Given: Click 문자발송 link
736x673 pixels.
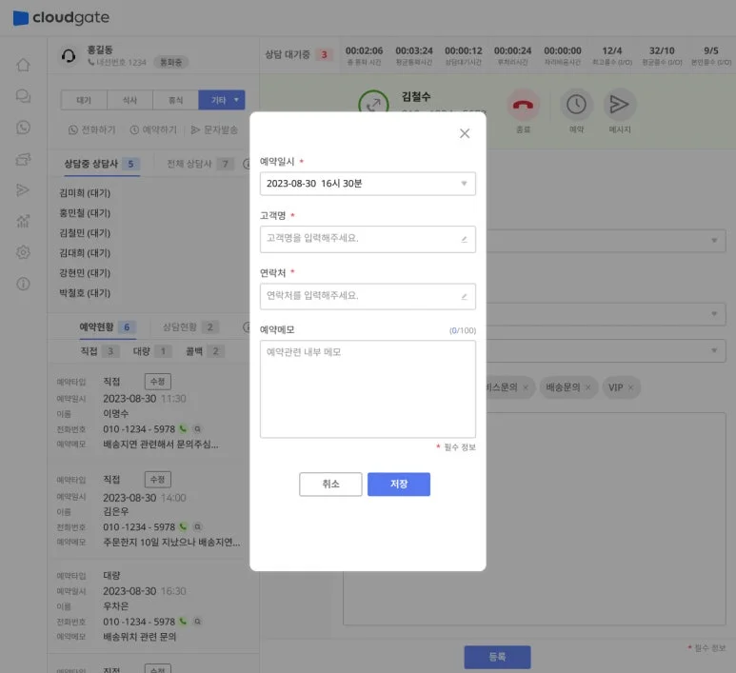Looking at the screenshot, I should tap(214, 129).
